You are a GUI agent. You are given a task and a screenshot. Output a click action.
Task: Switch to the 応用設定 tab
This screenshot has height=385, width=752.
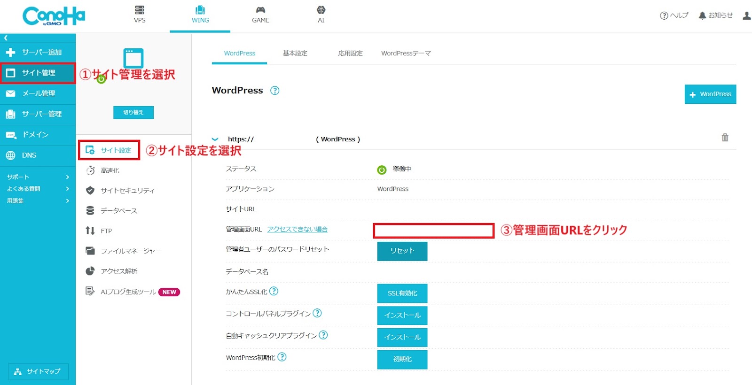coord(350,54)
